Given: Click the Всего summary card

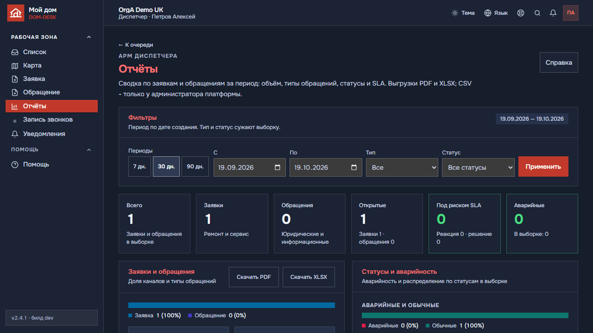Looking at the screenshot, I should coord(154,224).
